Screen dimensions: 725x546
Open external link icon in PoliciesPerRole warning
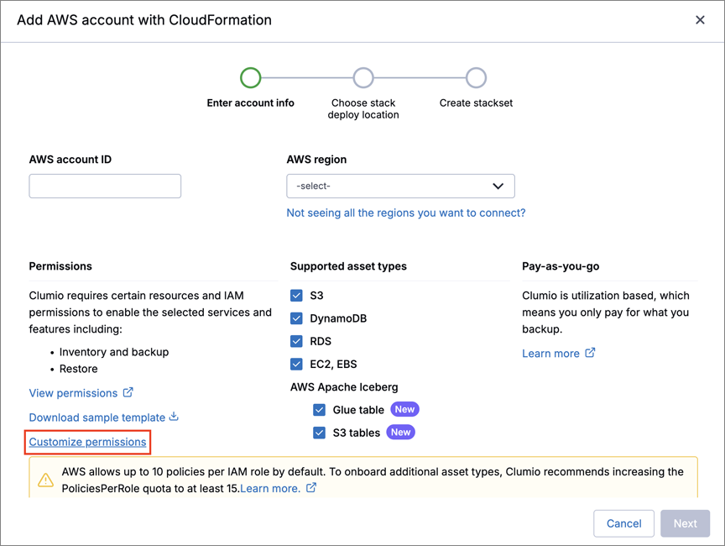pos(311,487)
